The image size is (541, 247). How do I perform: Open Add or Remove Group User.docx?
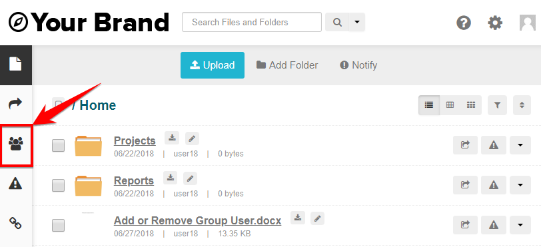pyautogui.click(x=197, y=221)
